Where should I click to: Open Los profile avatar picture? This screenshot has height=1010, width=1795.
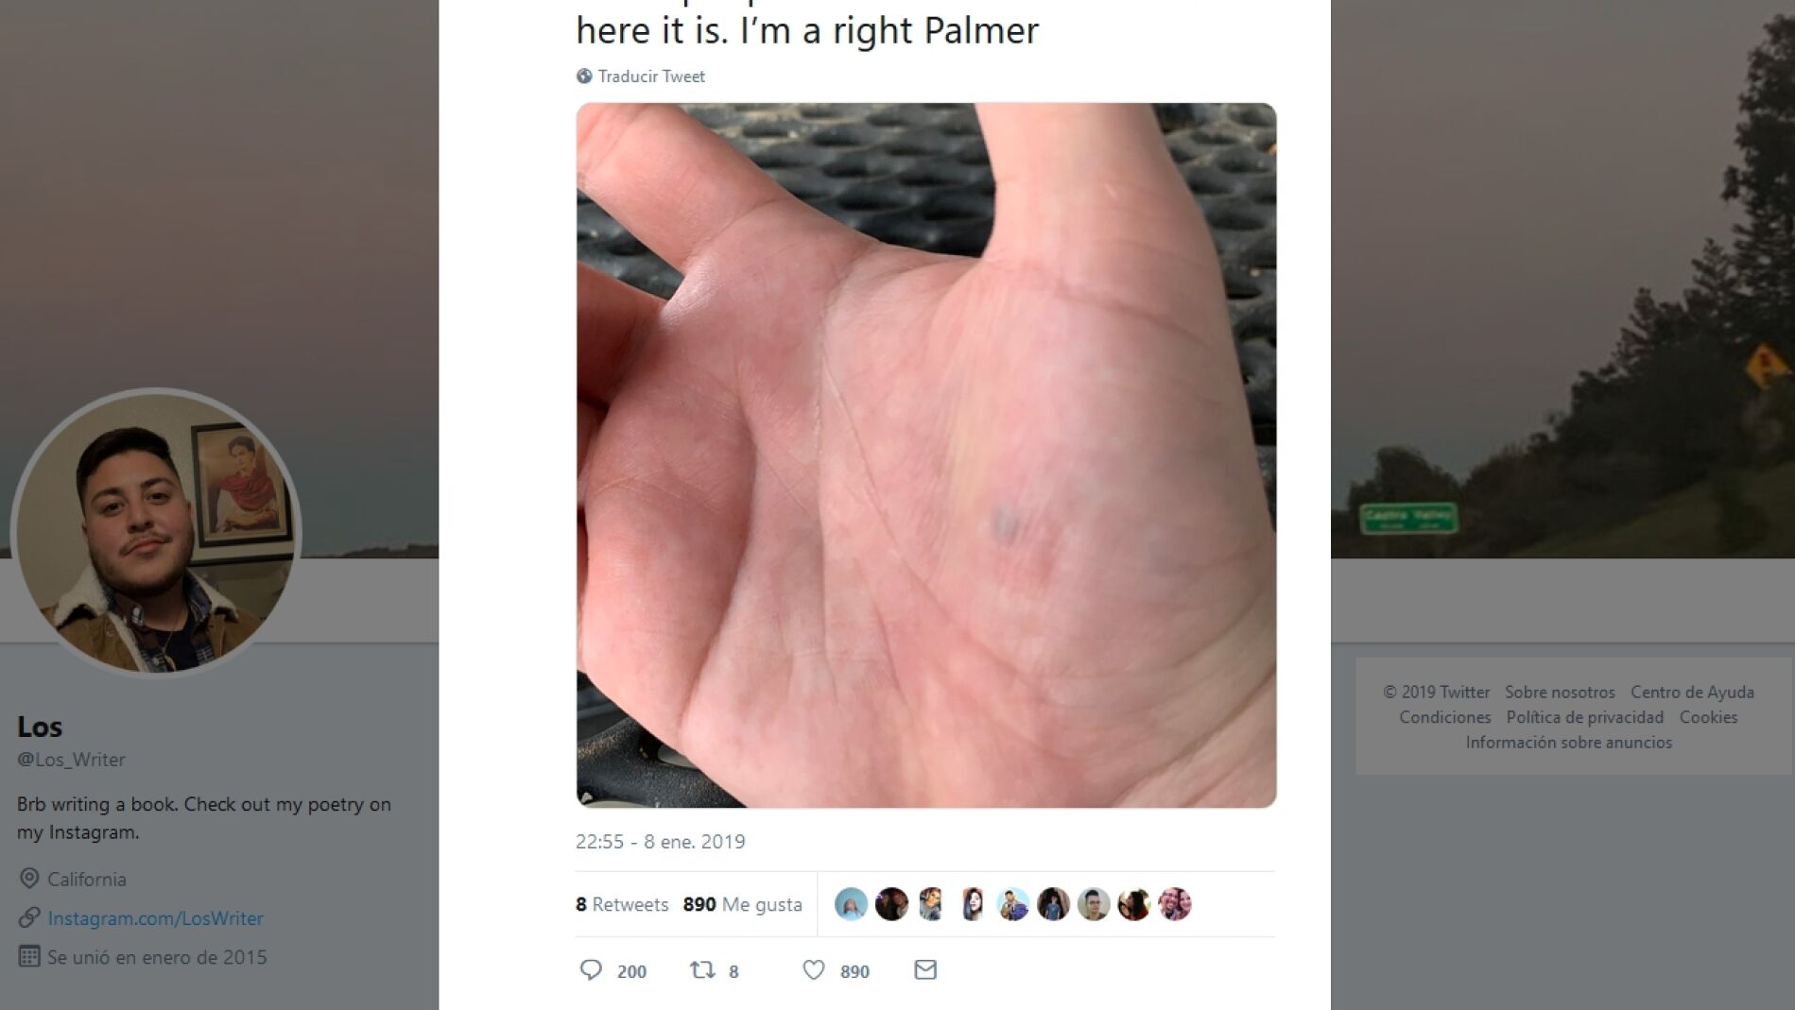(156, 532)
